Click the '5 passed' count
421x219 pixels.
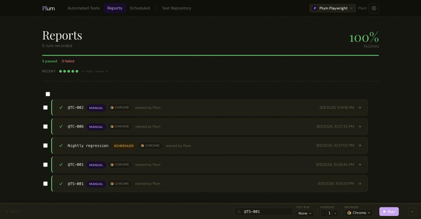[50, 61]
